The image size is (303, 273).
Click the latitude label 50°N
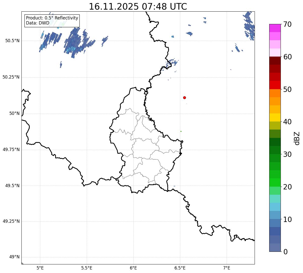(14, 113)
